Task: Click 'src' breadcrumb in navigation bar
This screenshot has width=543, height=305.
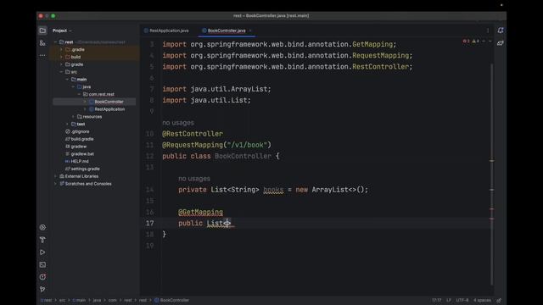Action: click(x=62, y=300)
